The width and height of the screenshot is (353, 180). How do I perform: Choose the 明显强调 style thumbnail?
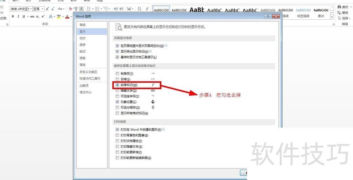(303, 13)
